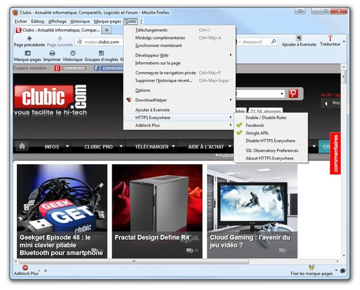The image size is (360, 290).
Task: Open the INFOS dropdown arrow
Action: [67, 146]
